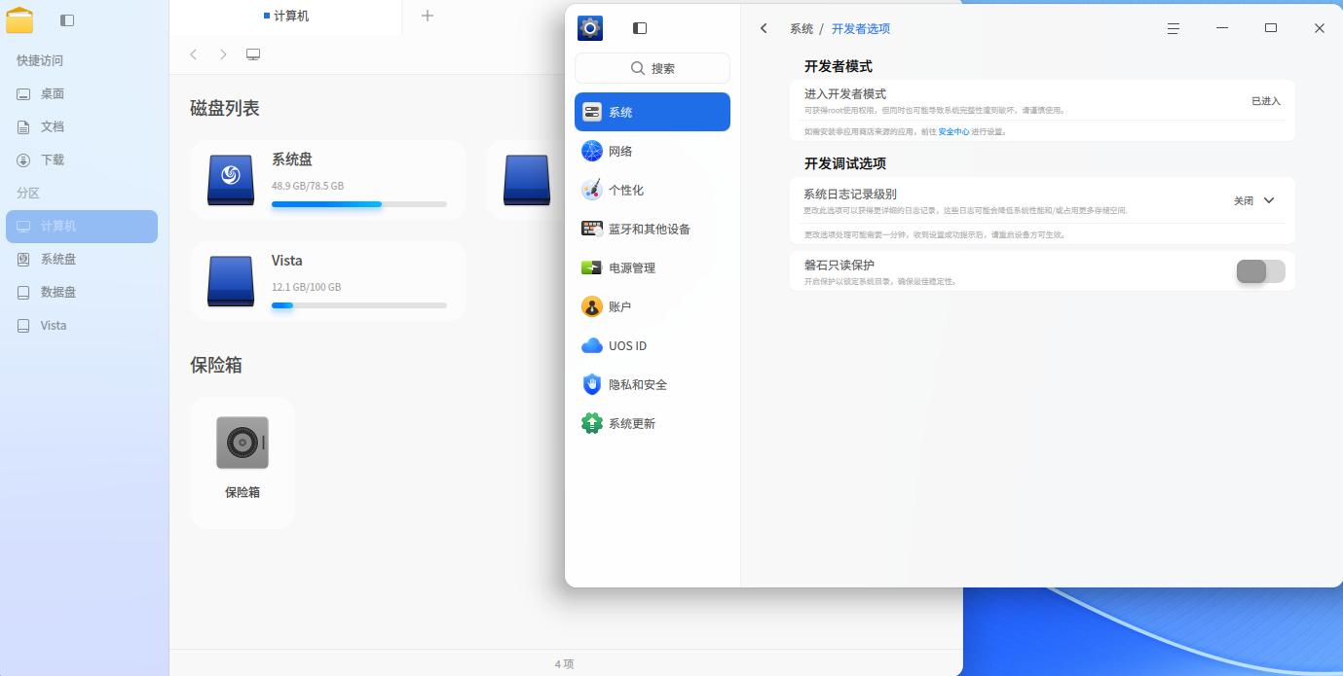
Task: Click the 系统日志记录级别 label
Action: tap(850, 195)
